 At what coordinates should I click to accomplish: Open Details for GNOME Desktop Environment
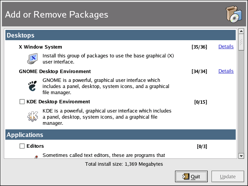point(226,71)
